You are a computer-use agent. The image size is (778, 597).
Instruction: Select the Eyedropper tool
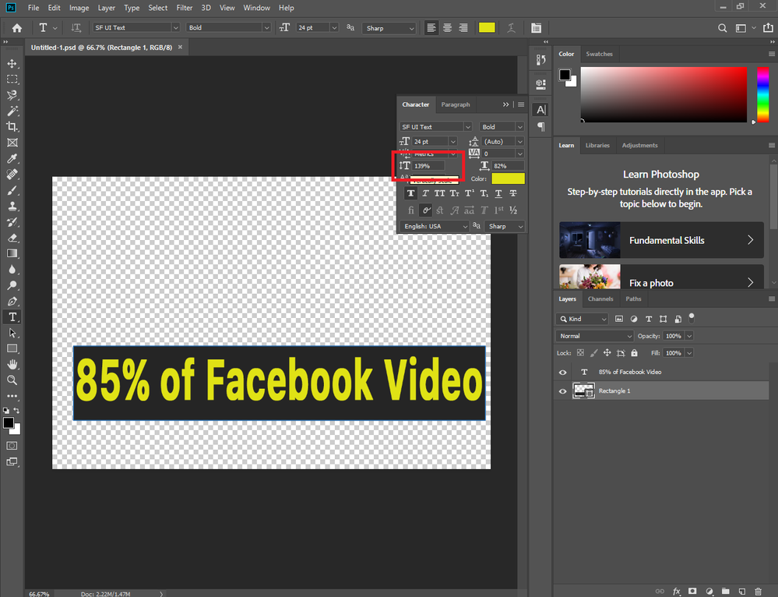(12, 158)
